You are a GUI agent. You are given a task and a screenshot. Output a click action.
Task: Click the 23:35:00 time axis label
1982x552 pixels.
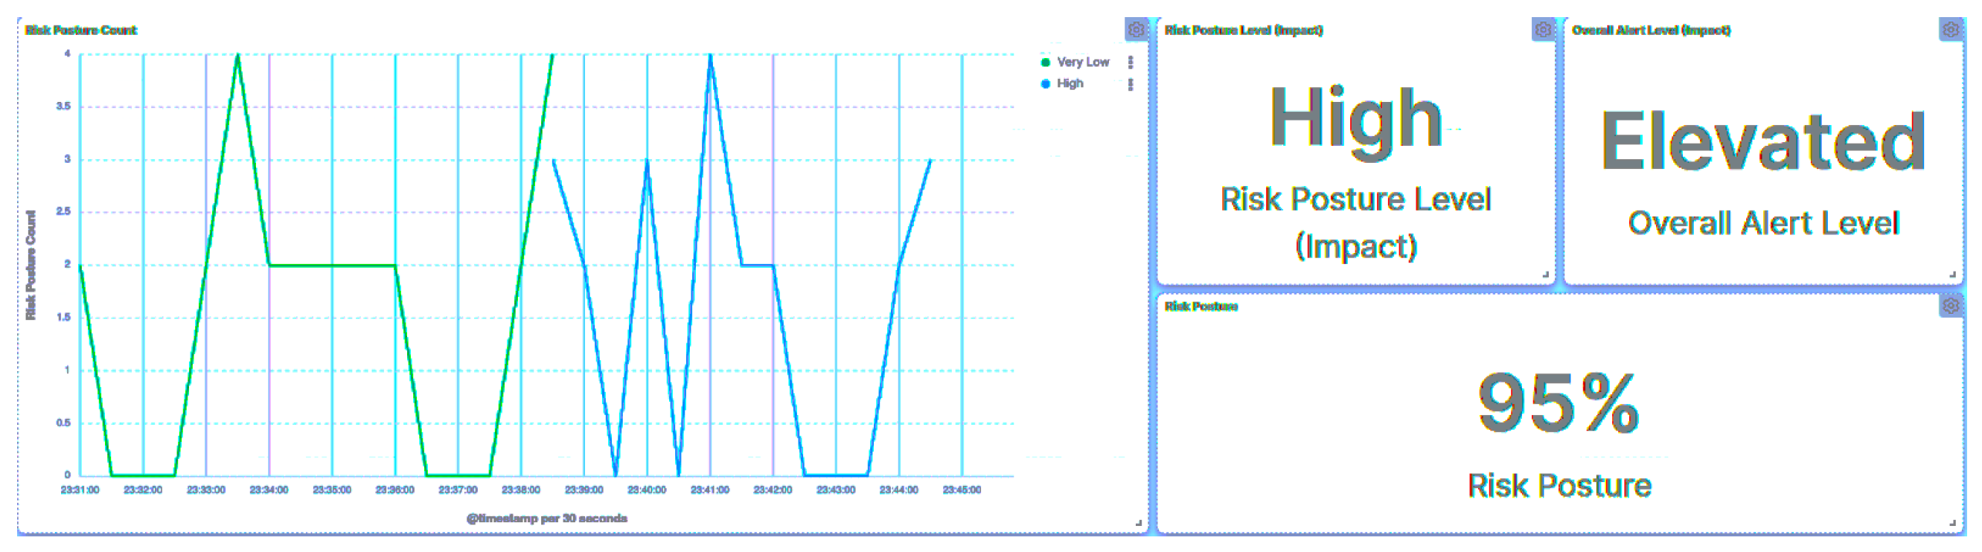pos(333,490)
